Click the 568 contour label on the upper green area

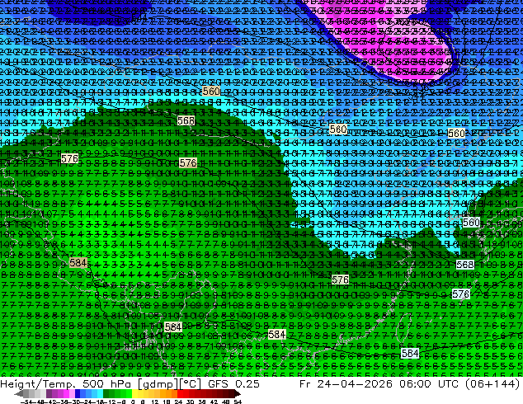(186, 120)
